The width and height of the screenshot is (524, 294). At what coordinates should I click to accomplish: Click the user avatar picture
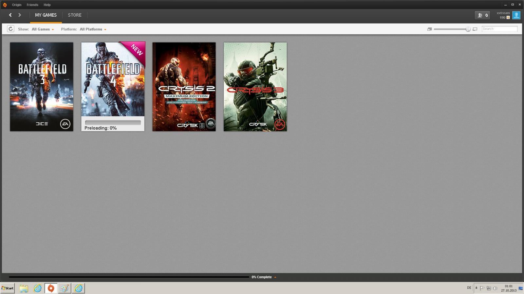tap(516, 15)
